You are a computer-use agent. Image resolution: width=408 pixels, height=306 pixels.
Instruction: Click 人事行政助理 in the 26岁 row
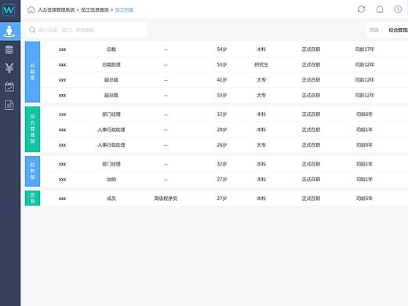tap(111, 145)
